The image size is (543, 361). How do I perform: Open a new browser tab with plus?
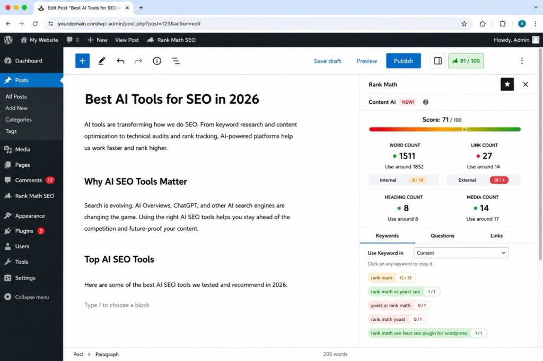click(x=141, y=7)
